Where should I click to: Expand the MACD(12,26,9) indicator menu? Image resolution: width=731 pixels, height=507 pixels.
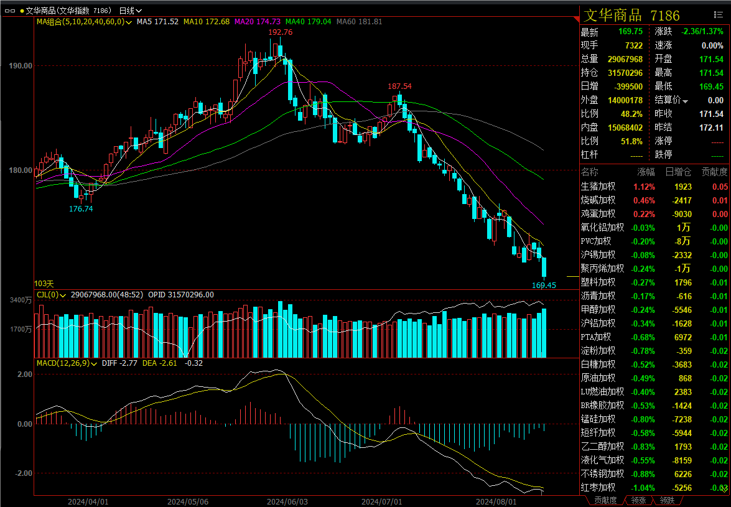(x=93, y=363)
